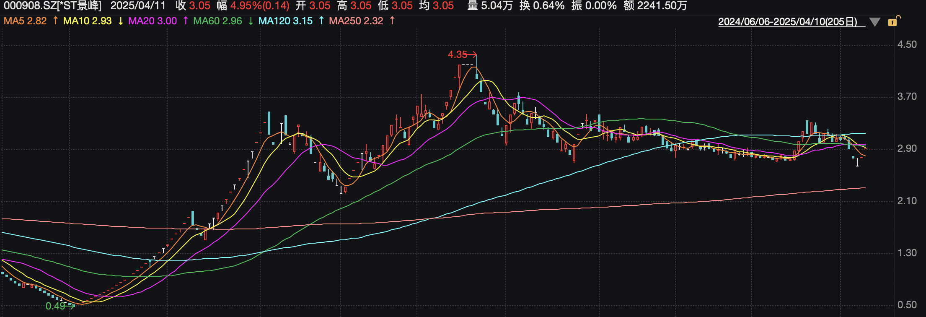The width and height of the screenshot is (926, 317).
Task: Select the MA10 2.93 indicator label
Action: 87,21
